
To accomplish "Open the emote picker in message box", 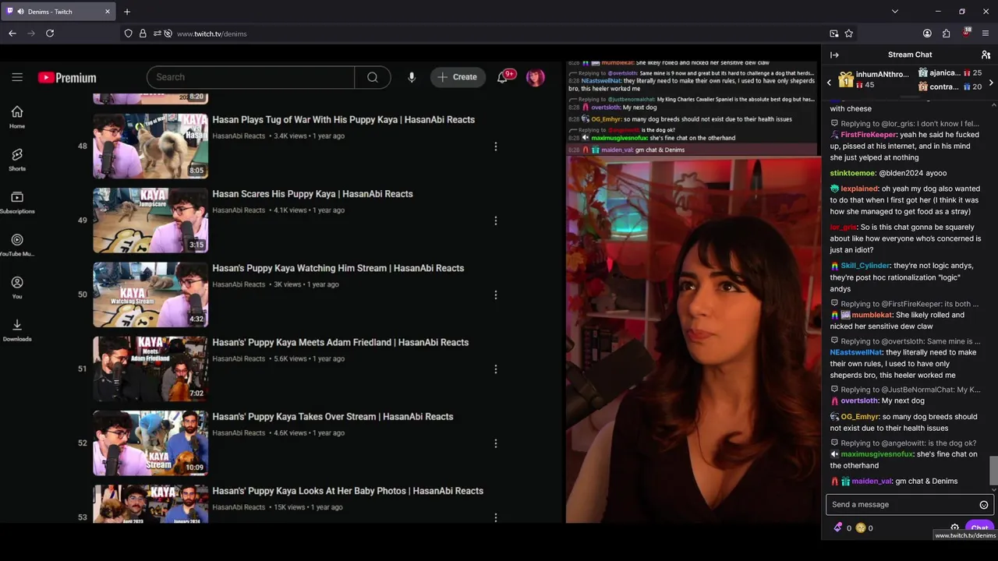I will 984,505.
